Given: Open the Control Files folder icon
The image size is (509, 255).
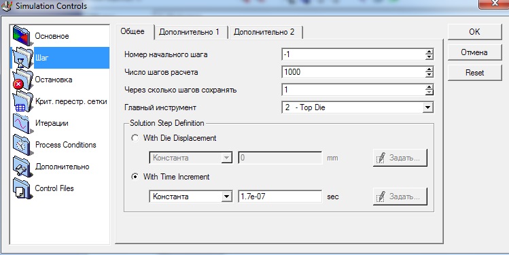Looking at the screenshot, I should [x=22, y=188].
